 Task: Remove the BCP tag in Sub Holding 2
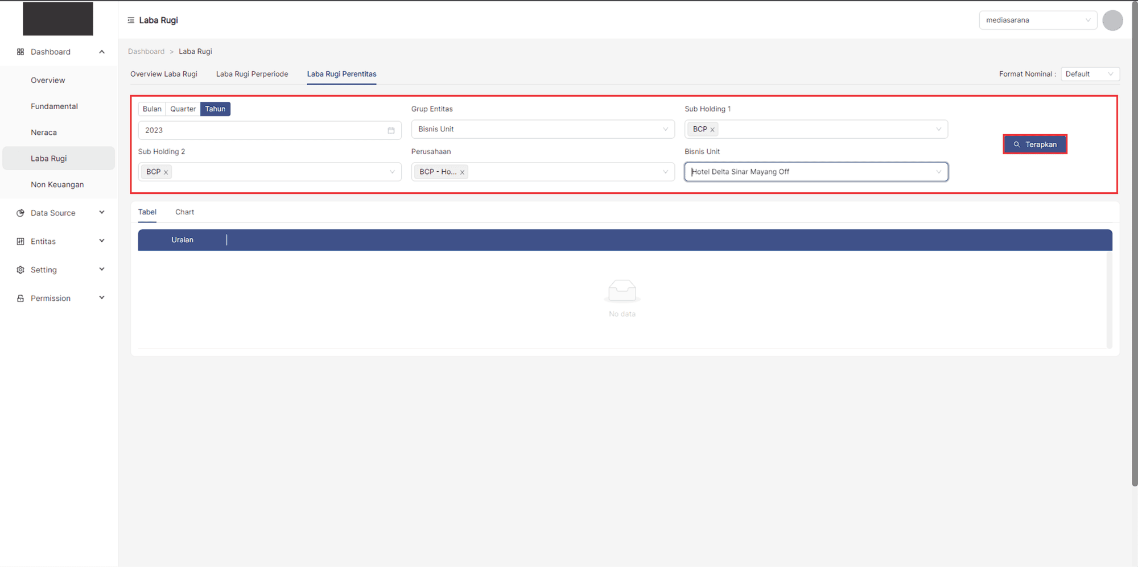pos(166,172)
